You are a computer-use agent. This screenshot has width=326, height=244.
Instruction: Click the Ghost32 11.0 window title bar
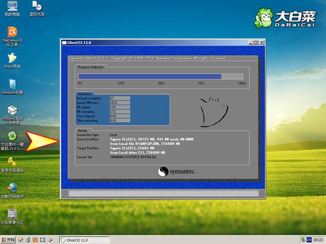click(x=152, y=43)
